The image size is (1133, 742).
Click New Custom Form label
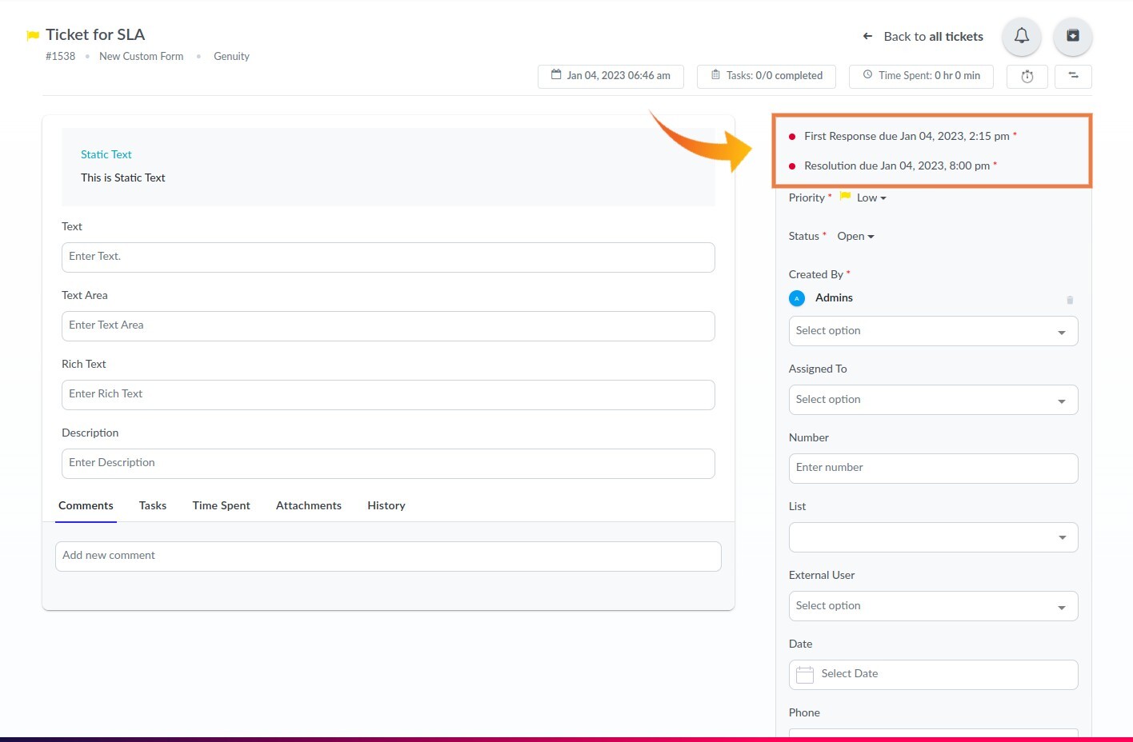142,57
